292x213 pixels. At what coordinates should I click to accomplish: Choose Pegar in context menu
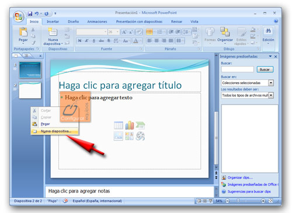coord(55,124)
